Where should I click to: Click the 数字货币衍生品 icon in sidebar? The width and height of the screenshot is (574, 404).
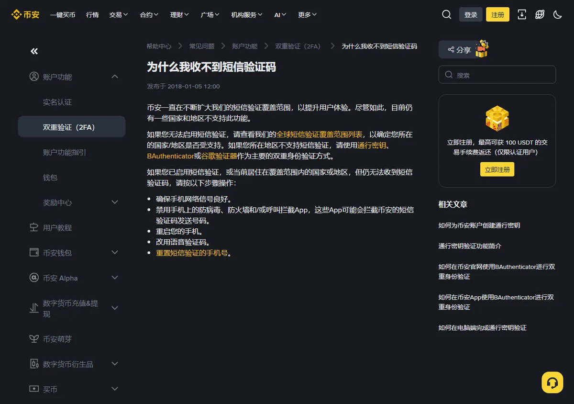coord(34,364)
